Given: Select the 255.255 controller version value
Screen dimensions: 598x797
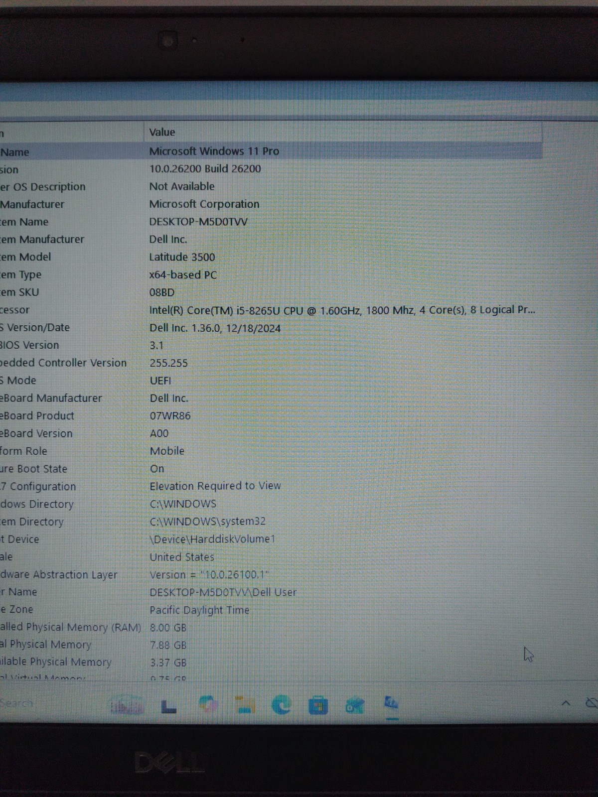Looking at the screenshot, I should click(x=169, y=363).
